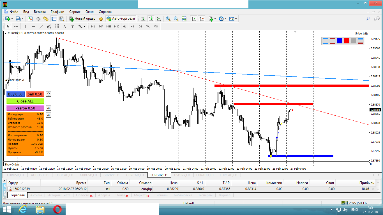Image resolution: width=383 pixels, height=215 pixels.
Task: Open the Data Window icon
Action: point(38,19)
